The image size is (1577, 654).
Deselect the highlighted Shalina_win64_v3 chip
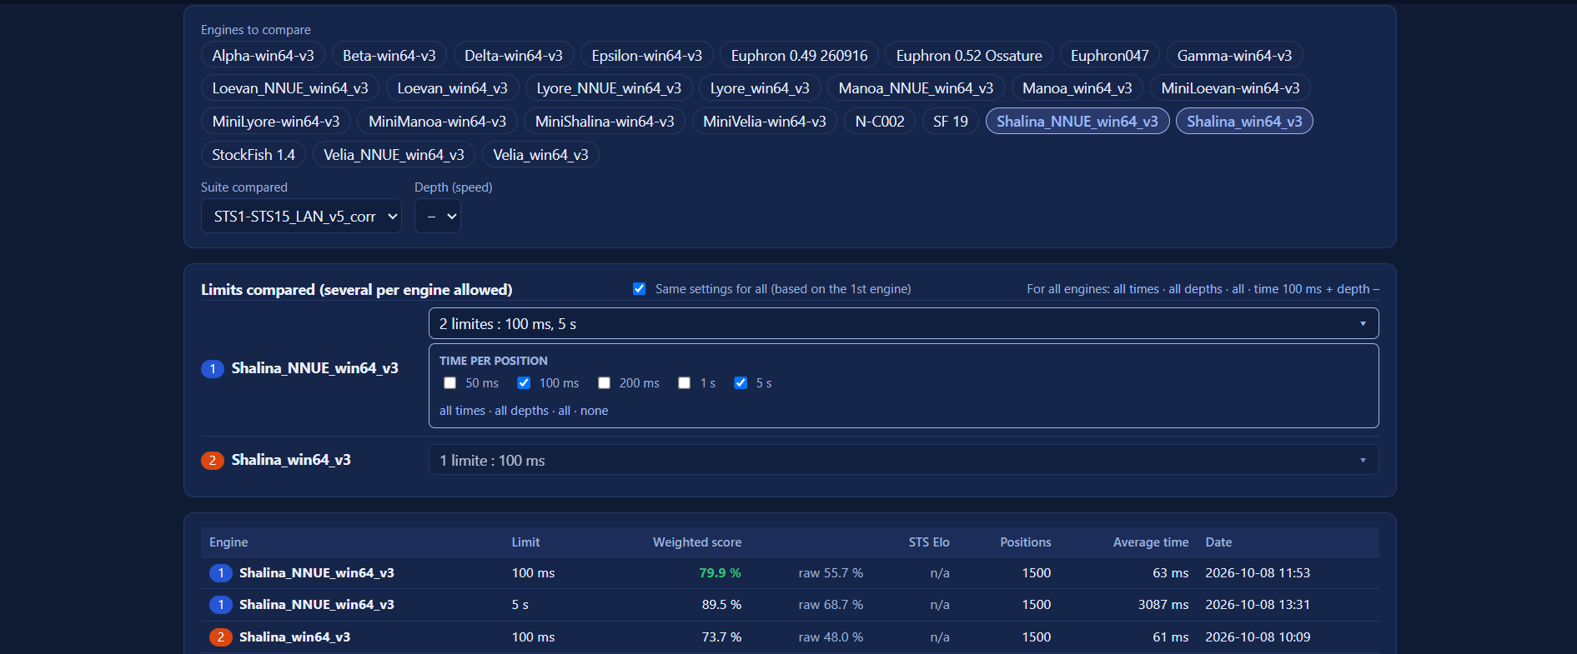(1244, 122)
